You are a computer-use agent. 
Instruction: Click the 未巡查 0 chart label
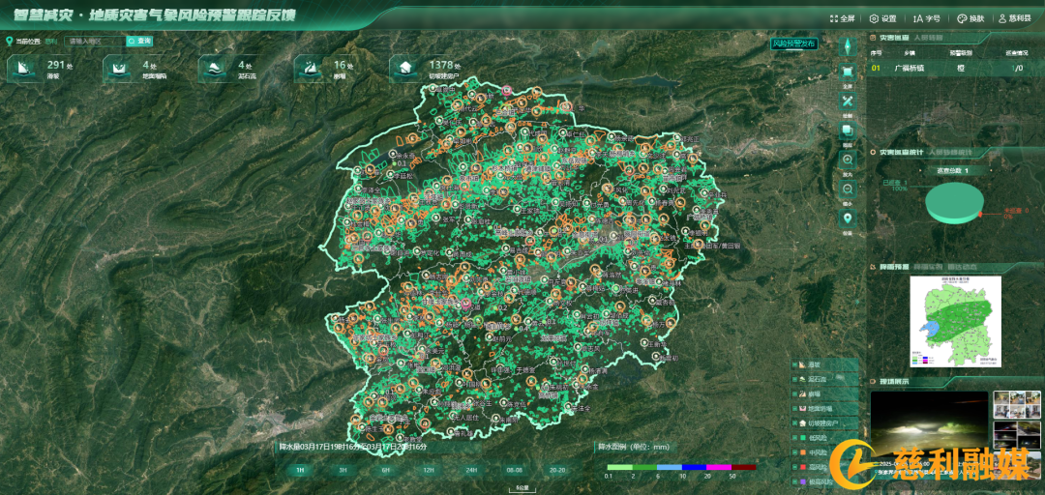pyautogui.click(x=1017, y=211)
